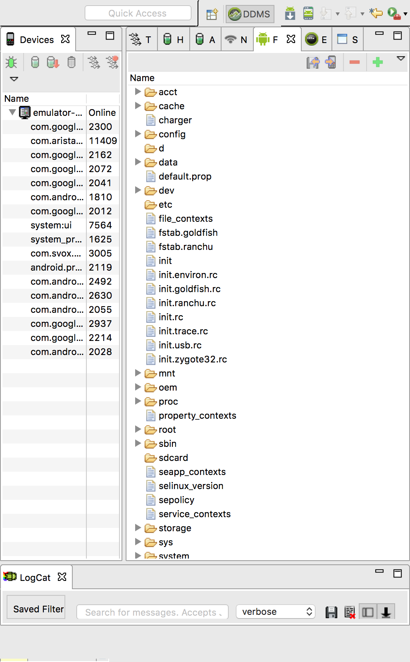The width and height of the screenshot is (410, 662).
Task: Toggle the LogCat Scroll Lock button
Action: [386, 612]
